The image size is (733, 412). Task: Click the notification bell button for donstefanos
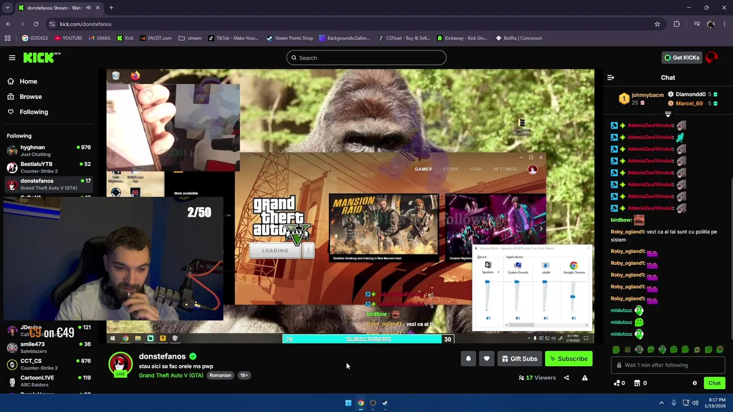coord(468,359)
